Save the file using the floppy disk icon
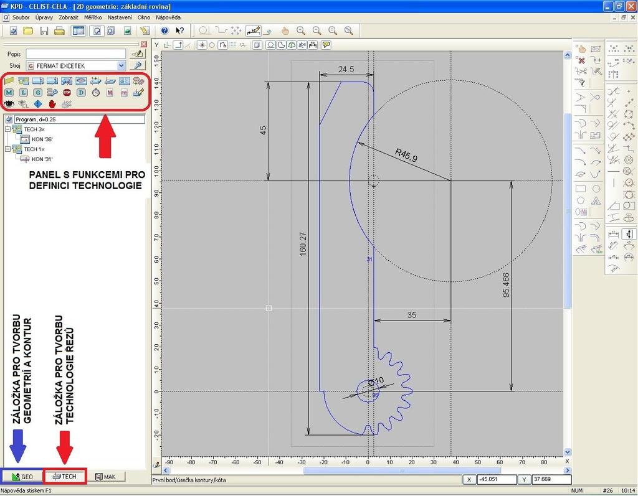Viewport: 638px width, 496px height. click(x=44, y=31)
